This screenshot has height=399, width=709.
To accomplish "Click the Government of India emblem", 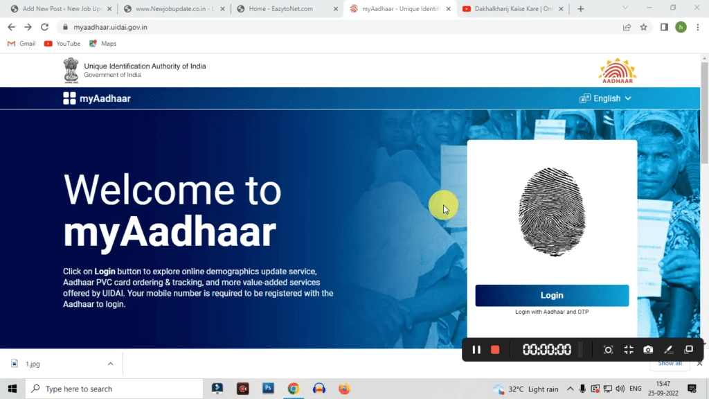I will [71, 70].
